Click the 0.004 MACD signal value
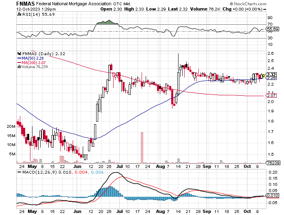The width and height of the screenshot is (284, 215). 81,172
